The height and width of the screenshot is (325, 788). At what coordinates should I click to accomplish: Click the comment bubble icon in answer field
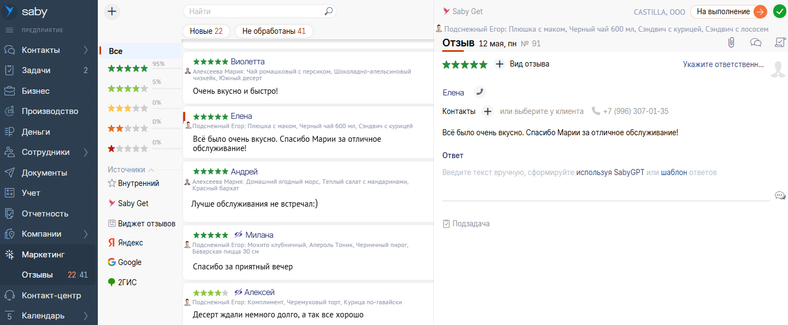click(780, 196)
